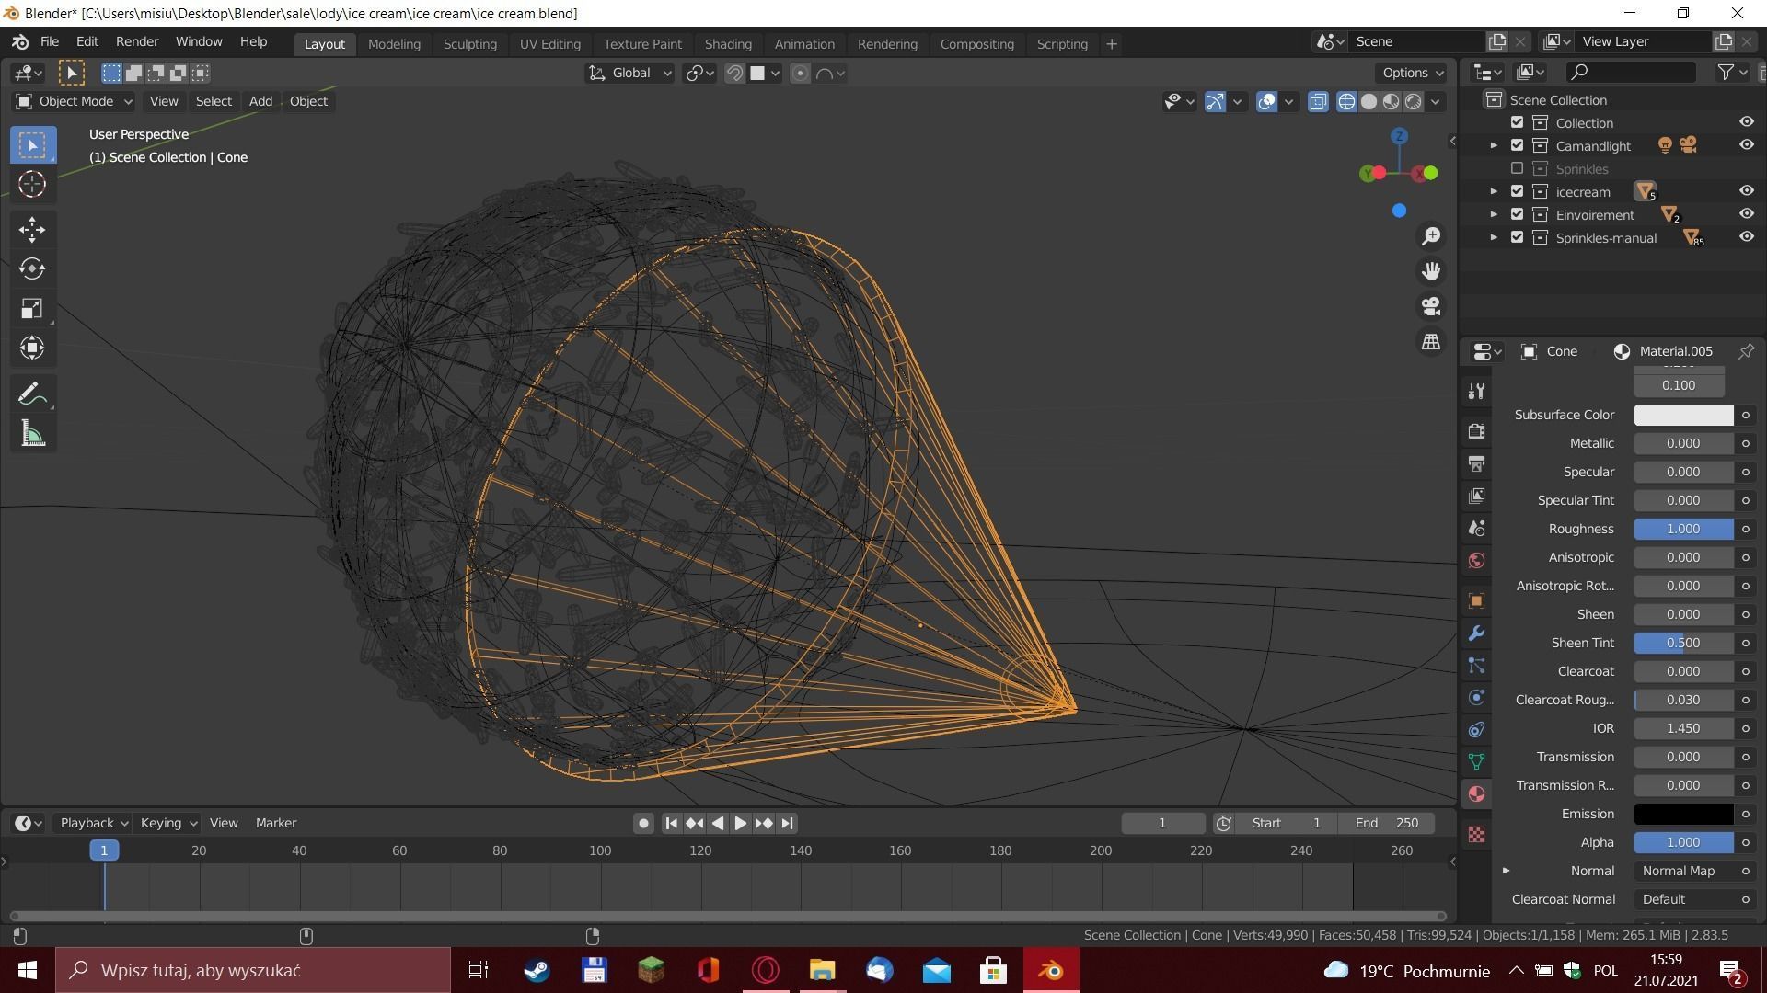The image size is (1767, 993).
Task: Open the Object Mode dropdown
Action: pyautogui.click(x=74, y=101)
